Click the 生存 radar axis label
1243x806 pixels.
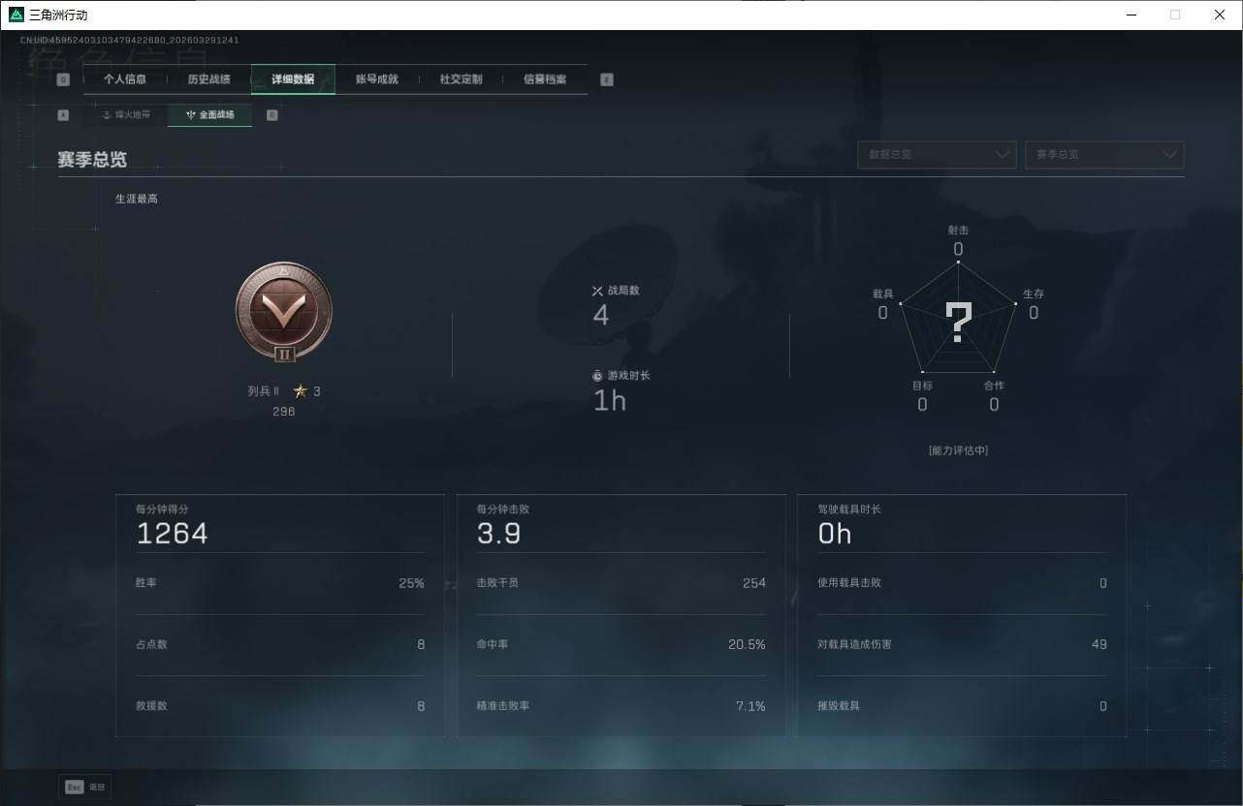(x=1034, y=294)
